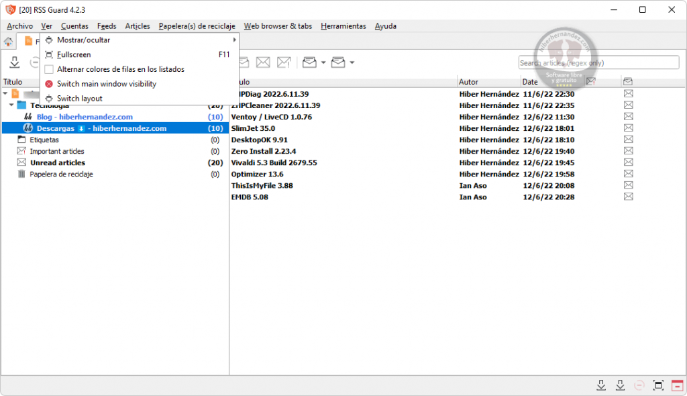This screenshot has width=687, height=396.
Task: Open the dropdown arrow nearest the search box
Action: (352, 62)
